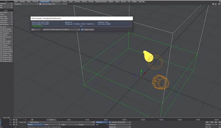Image resolution: width=221 pixels, height=128 pixels.
Task: Open the Scene Editor dropdown
Action: pos(6,12)
